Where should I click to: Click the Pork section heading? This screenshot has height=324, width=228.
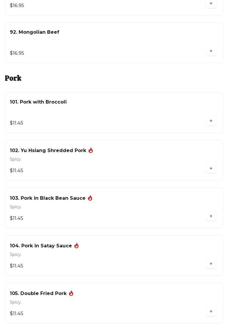[x=13, y=78]
